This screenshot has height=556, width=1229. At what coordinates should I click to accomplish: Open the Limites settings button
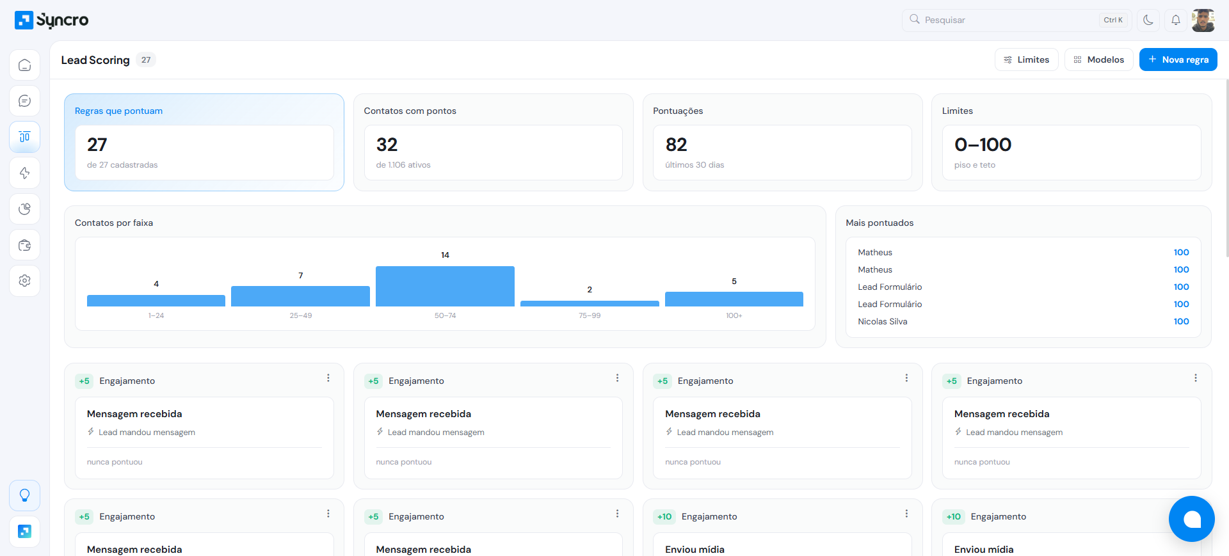pyautogui.click(x=1026, y=60)
